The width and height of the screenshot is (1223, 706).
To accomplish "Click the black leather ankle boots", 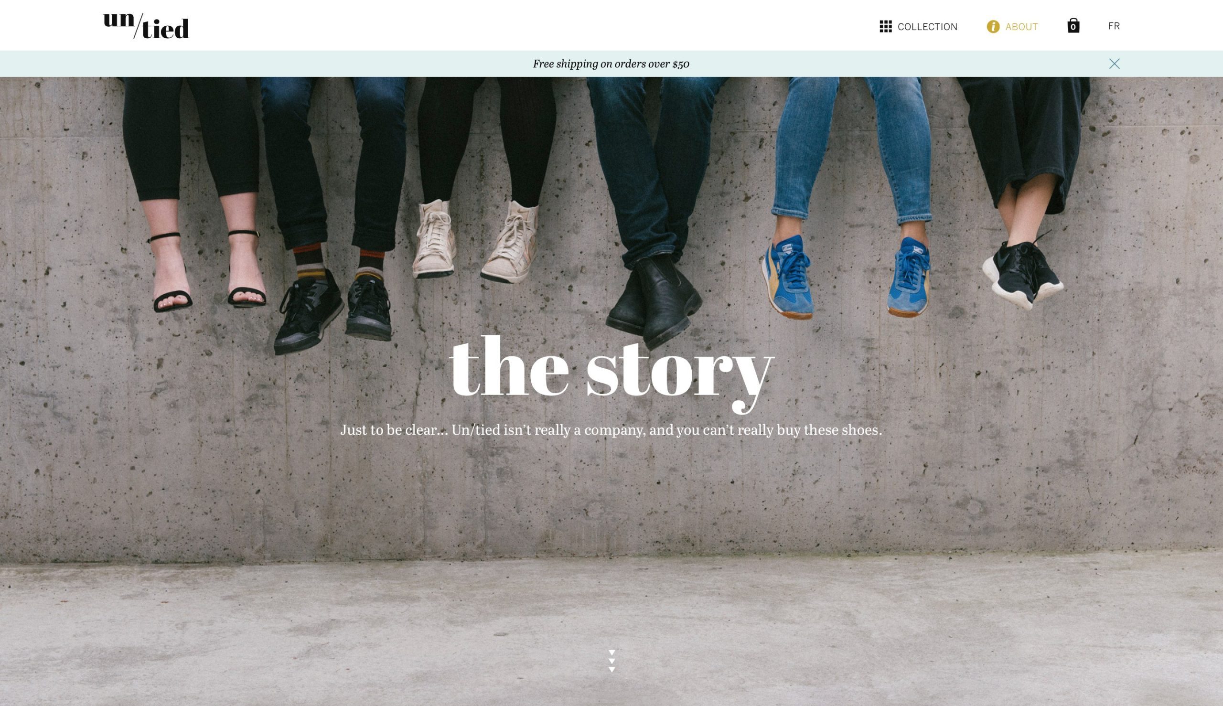I will [x=653, y=301].
